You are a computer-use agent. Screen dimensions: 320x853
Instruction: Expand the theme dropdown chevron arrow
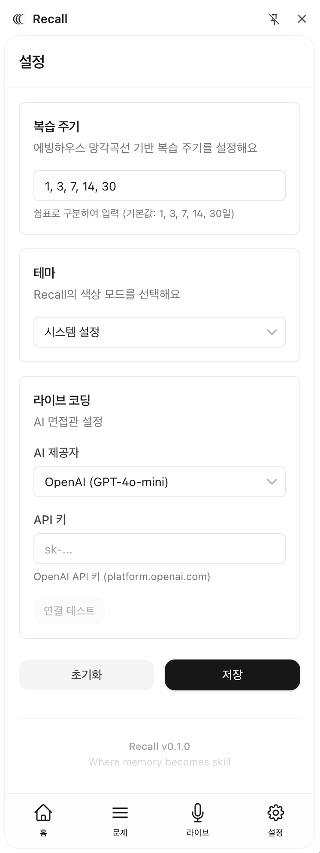272,332
